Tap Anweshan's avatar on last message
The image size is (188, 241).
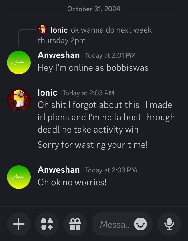point(19,177)
